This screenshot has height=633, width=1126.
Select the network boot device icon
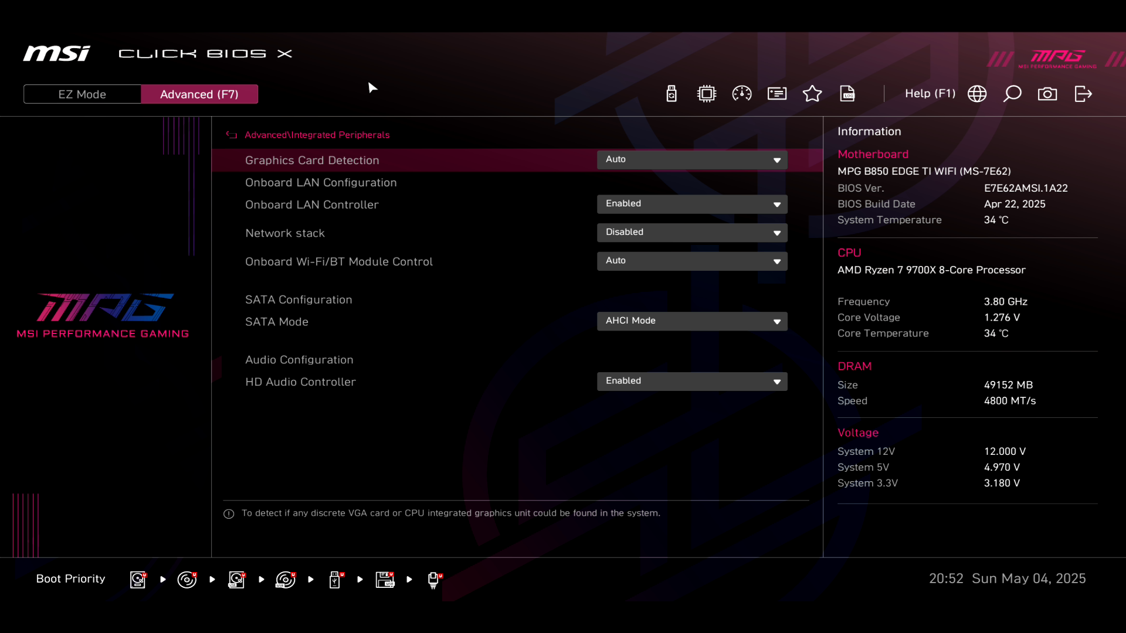(433, 580)
